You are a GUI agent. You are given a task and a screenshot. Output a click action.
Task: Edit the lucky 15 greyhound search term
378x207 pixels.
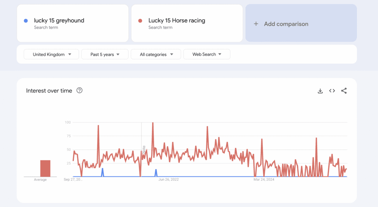(59, 21)
